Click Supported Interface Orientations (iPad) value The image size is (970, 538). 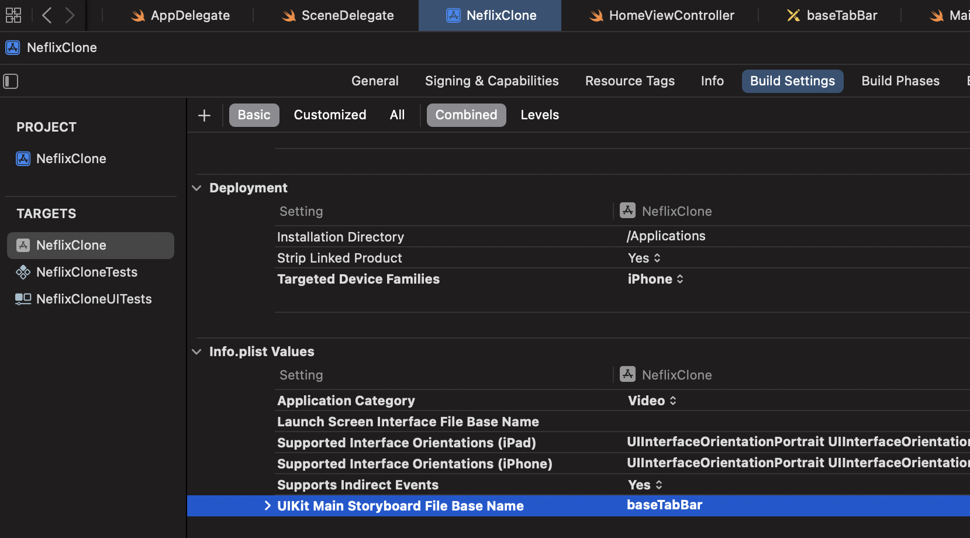(x=798, y=442)
